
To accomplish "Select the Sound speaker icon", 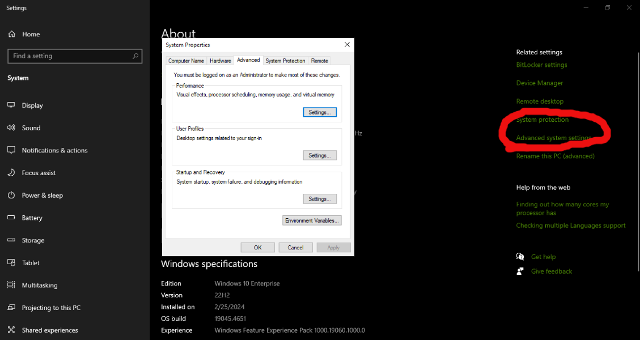I will point(11,128).
